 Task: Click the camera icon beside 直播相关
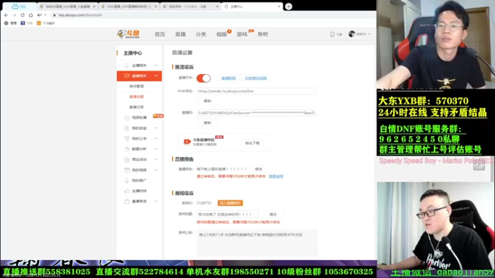tap(127, 75)
